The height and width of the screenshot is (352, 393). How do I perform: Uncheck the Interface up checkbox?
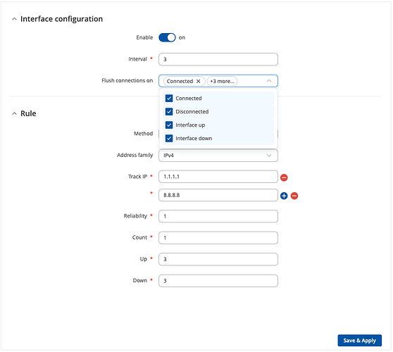tap(169, 125)
